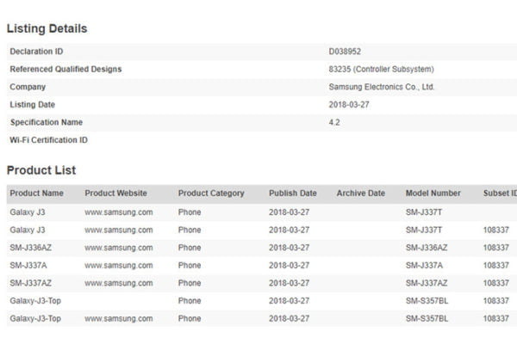Click the Publish Date column header
The height and width of the screenshot is (344, 517).
tap(293, 193)
